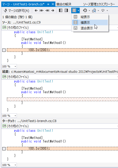The width and height of the screenshot is (118, 168).
Task: Click C# file icon in target pane combo
Action: pos(4,126)
